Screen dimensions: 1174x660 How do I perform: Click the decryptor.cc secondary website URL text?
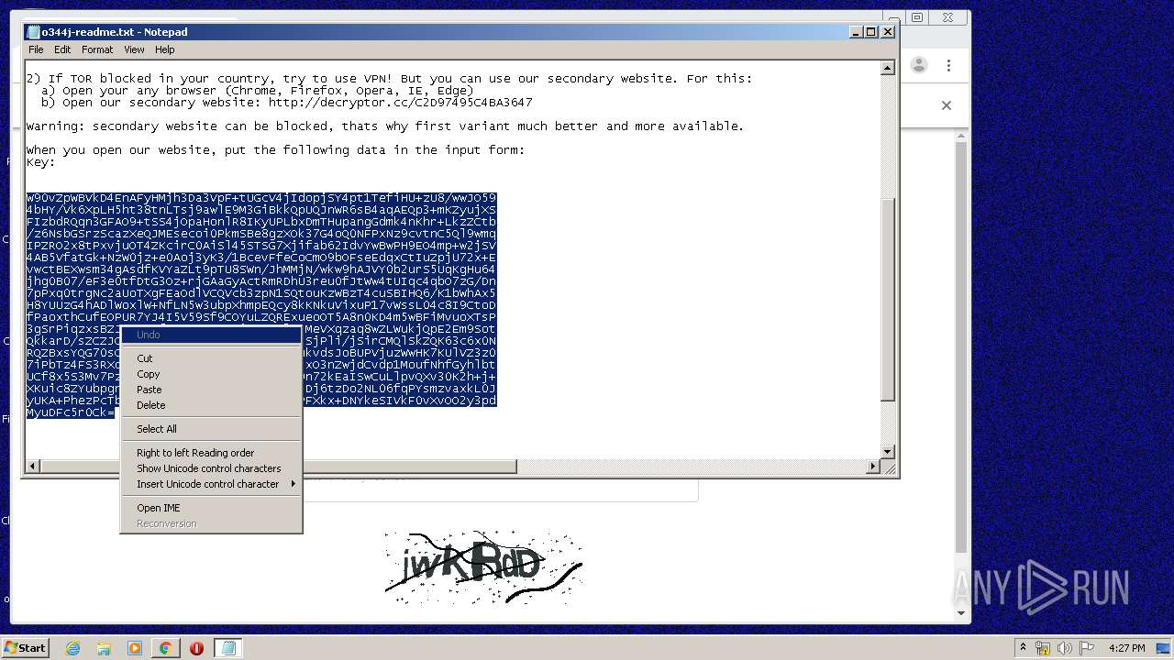click(400, 103)
